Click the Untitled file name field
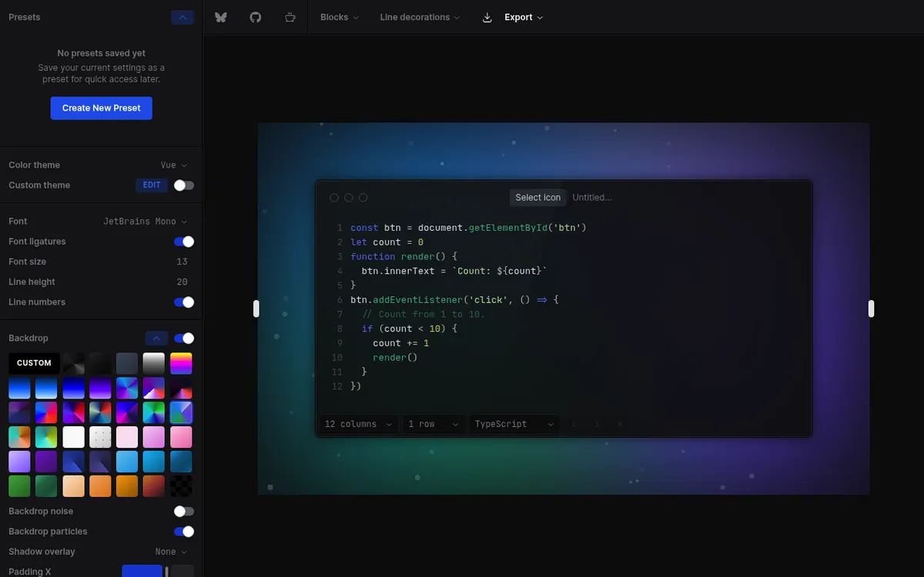Screen dimensions: 924x577 coord(592,198)
